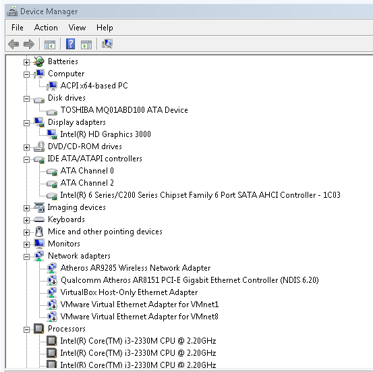Expand the DVD/CD-ROM drives node

tap(26, 147)
